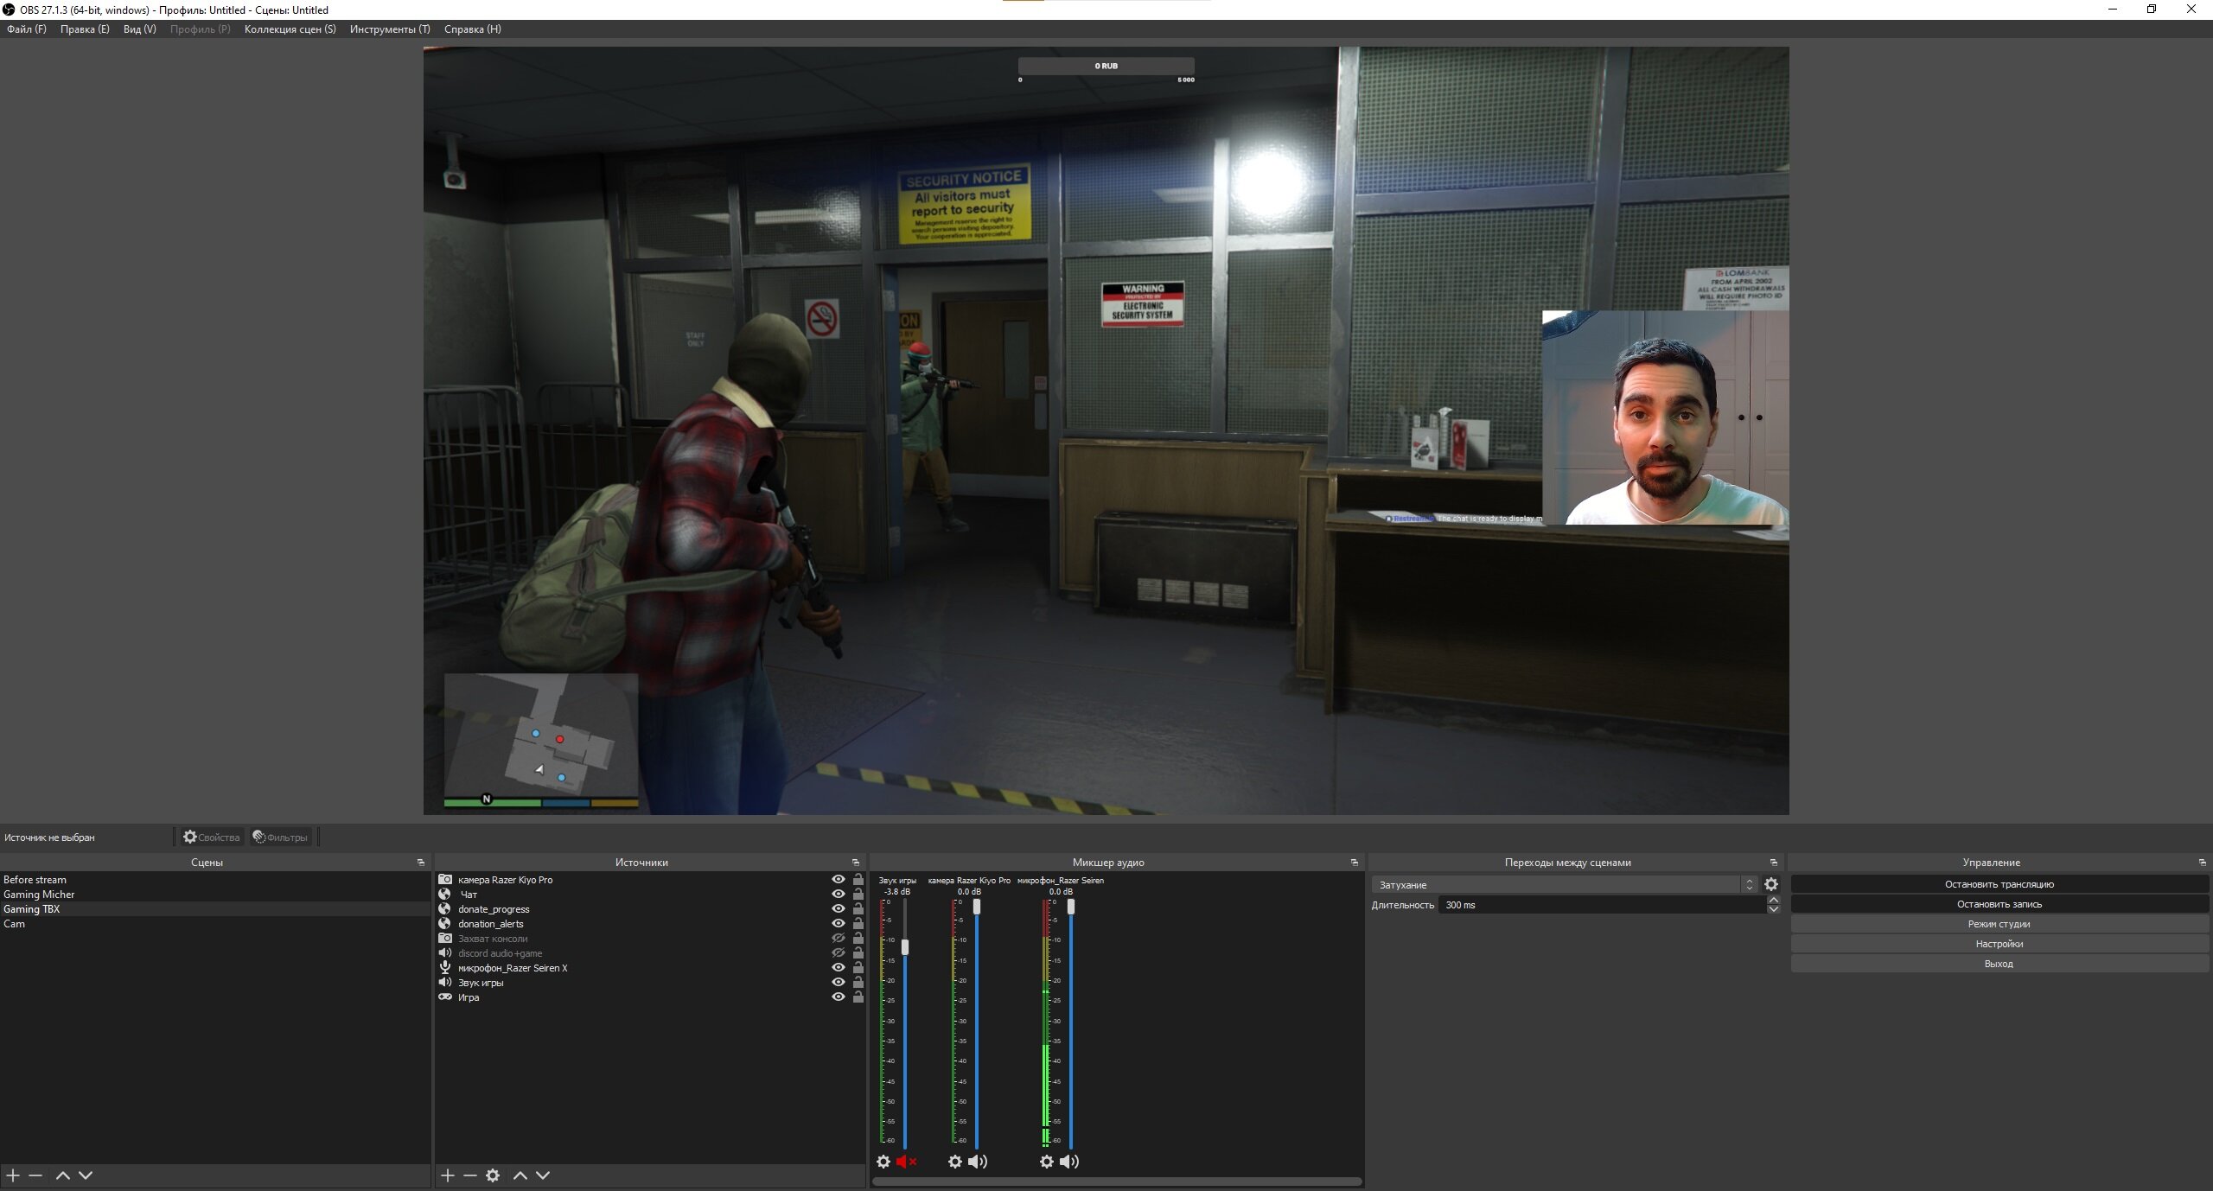Open transition properties gear next to Затухание

[x=1771, y=884]
